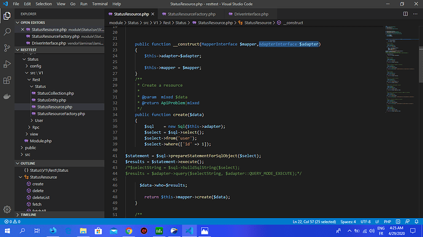This screenshot has height=237, width=423.
Task: Open the Source Control view
Action: 7,48
